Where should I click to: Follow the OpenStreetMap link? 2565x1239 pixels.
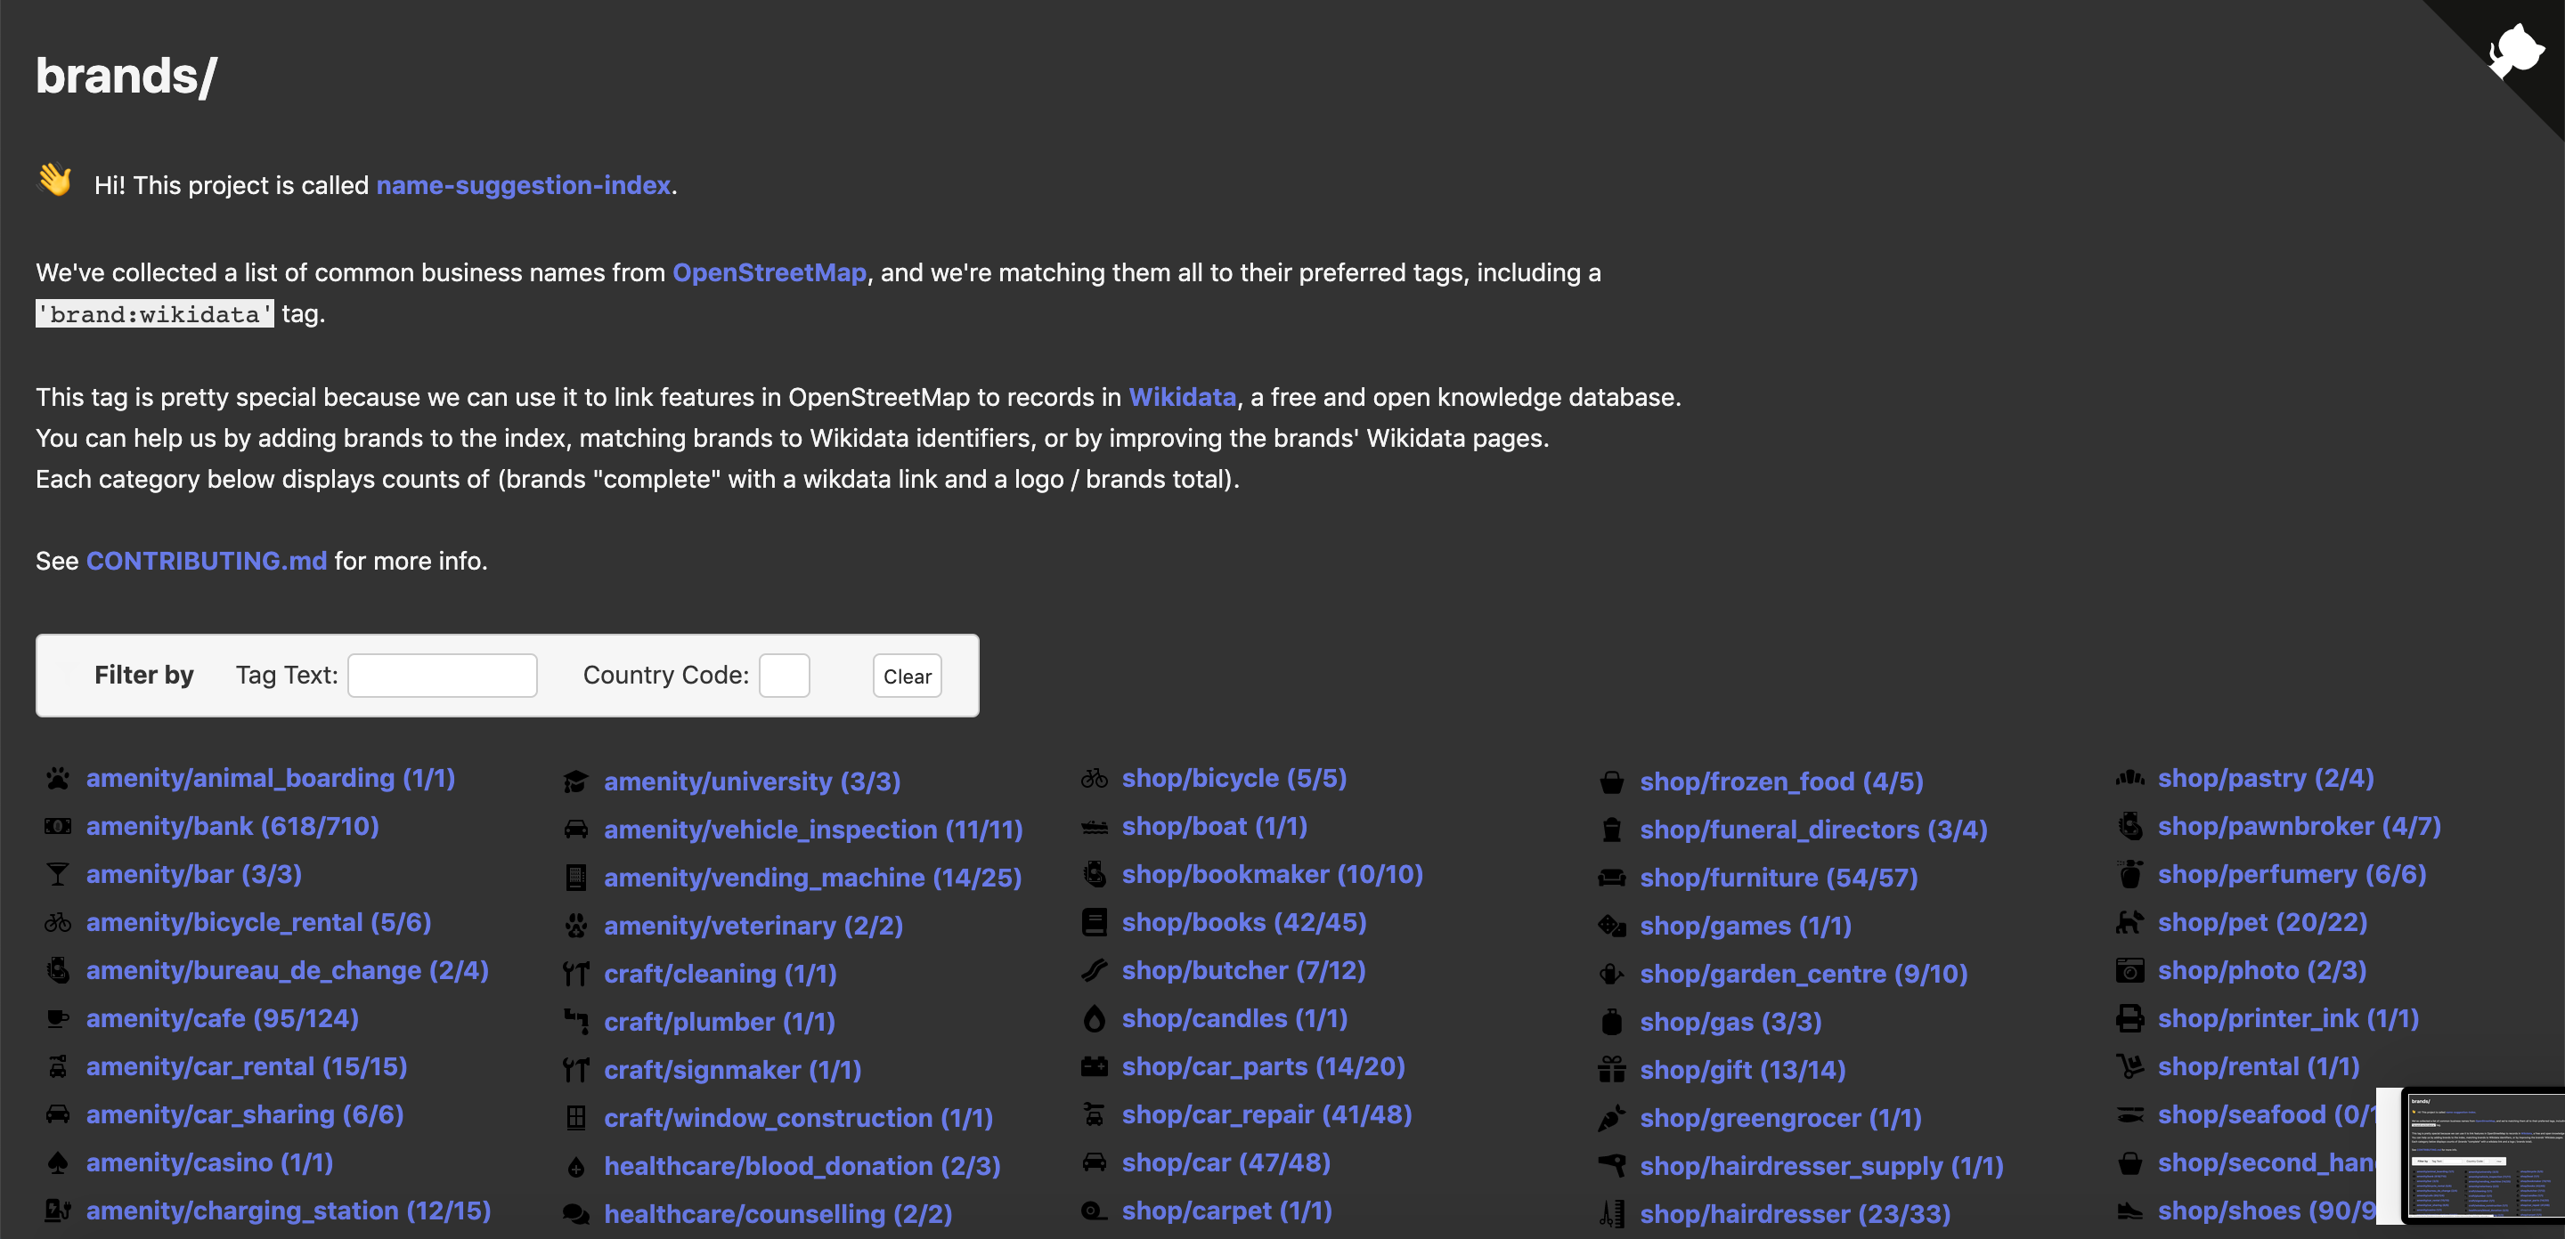[x=769, y=272]
